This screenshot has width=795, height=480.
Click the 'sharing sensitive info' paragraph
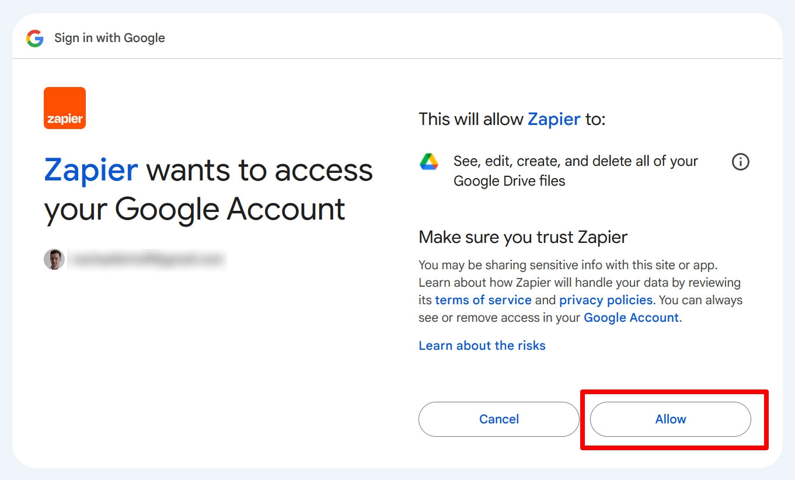581,291
